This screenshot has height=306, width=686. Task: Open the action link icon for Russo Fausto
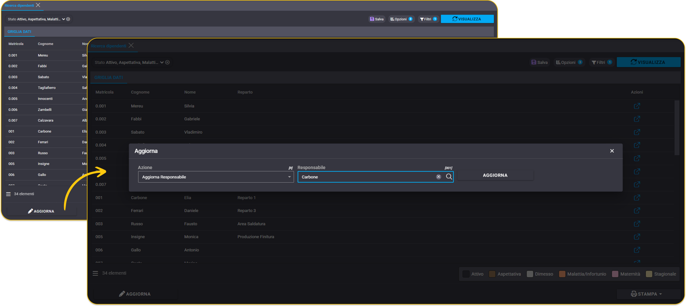pyautogui.click(x=637, y=224)
